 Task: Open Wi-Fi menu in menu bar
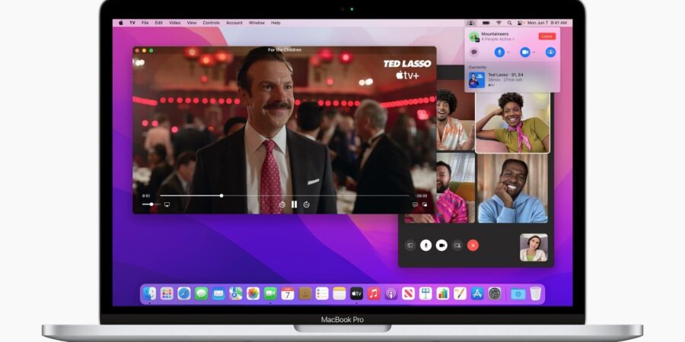pyautogui.click(x=499, y=23)
